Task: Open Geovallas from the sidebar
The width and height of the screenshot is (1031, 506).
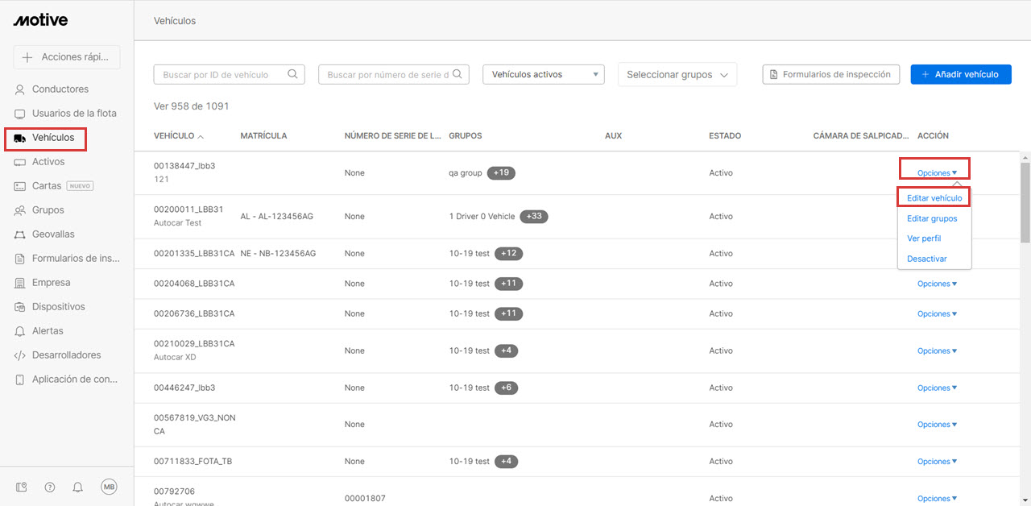Action: 53,234
